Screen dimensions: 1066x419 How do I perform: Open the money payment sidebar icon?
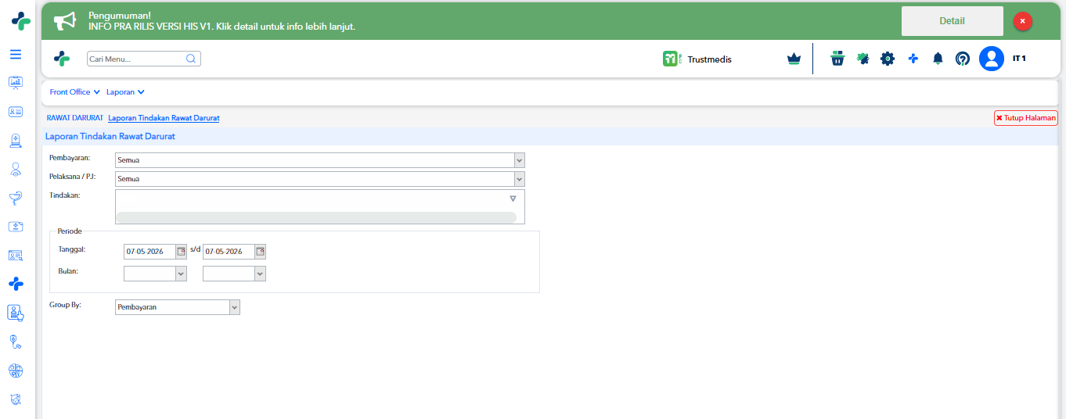[16, 227]
